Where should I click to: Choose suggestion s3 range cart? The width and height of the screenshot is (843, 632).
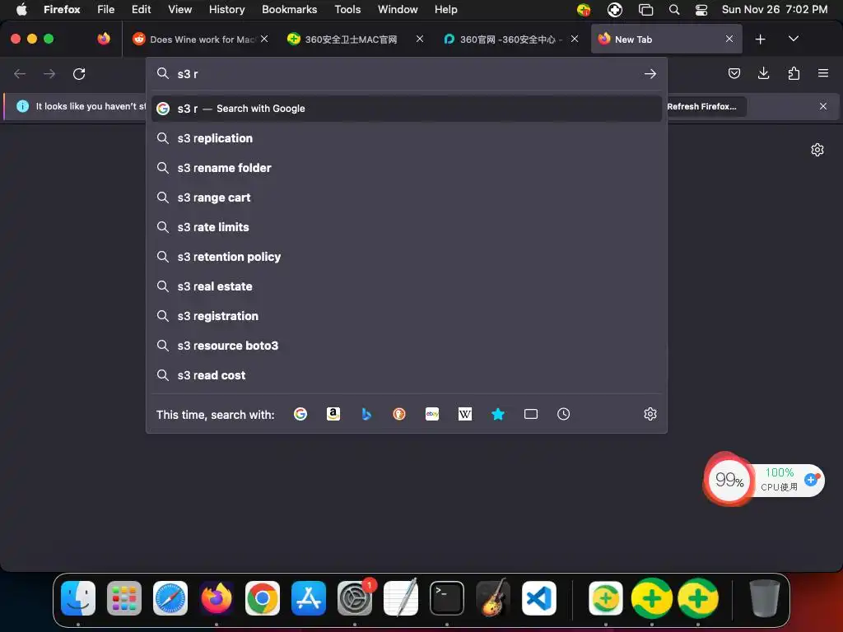407,197
